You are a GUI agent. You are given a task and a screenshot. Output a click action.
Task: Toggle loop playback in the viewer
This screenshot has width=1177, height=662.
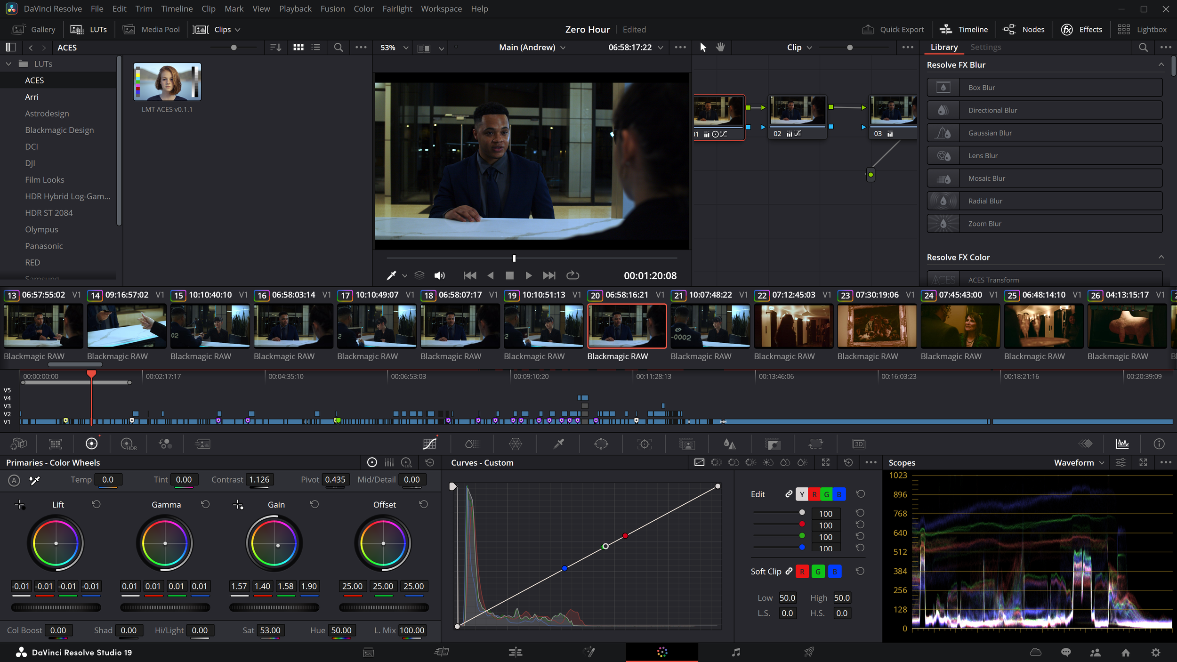coord(572,275)
